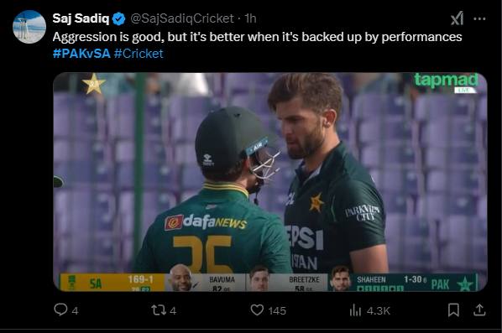Click the 145 likes count
This screenshot has width=502, height=333.
click(x=277, y=310)
